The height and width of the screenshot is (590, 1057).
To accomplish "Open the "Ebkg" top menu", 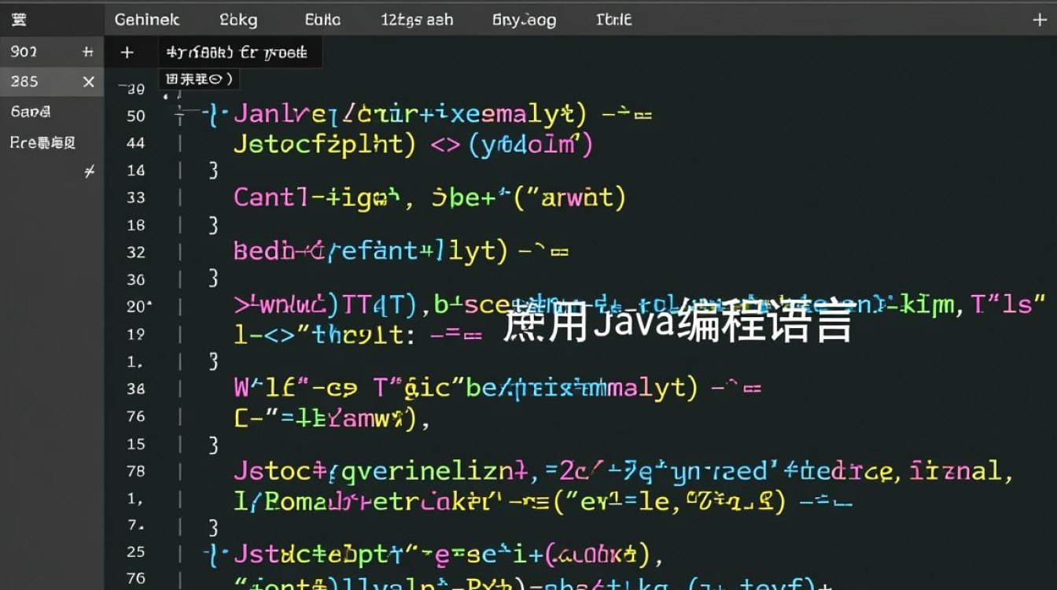I will point(238,20).
